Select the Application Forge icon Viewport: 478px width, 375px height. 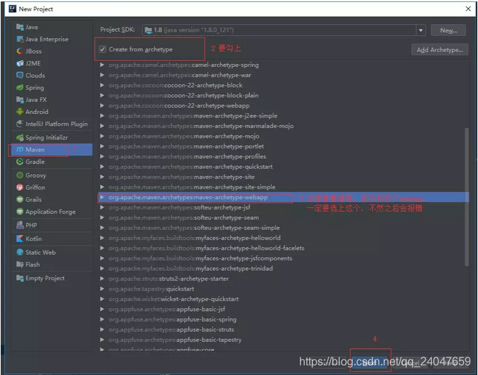coord(20,212)
